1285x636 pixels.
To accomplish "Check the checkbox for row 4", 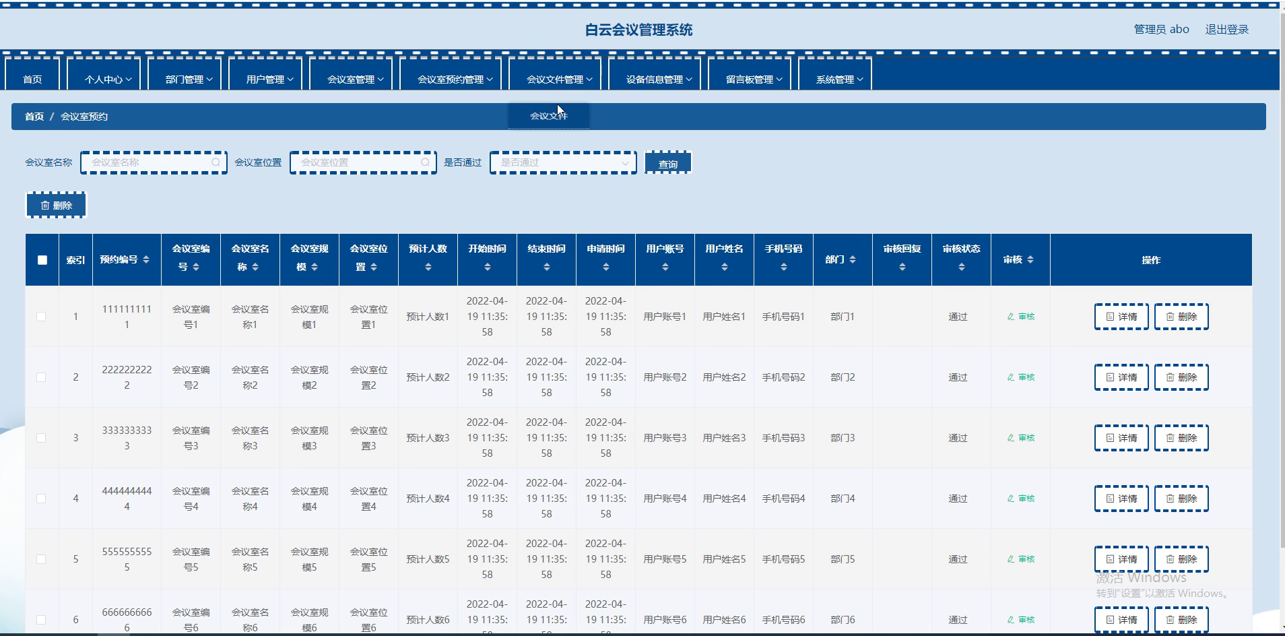I will [x=41, y=499].
